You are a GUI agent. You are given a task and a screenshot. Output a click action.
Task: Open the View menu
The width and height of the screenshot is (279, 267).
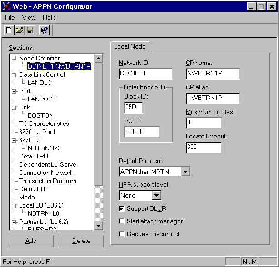pos(29,18)
